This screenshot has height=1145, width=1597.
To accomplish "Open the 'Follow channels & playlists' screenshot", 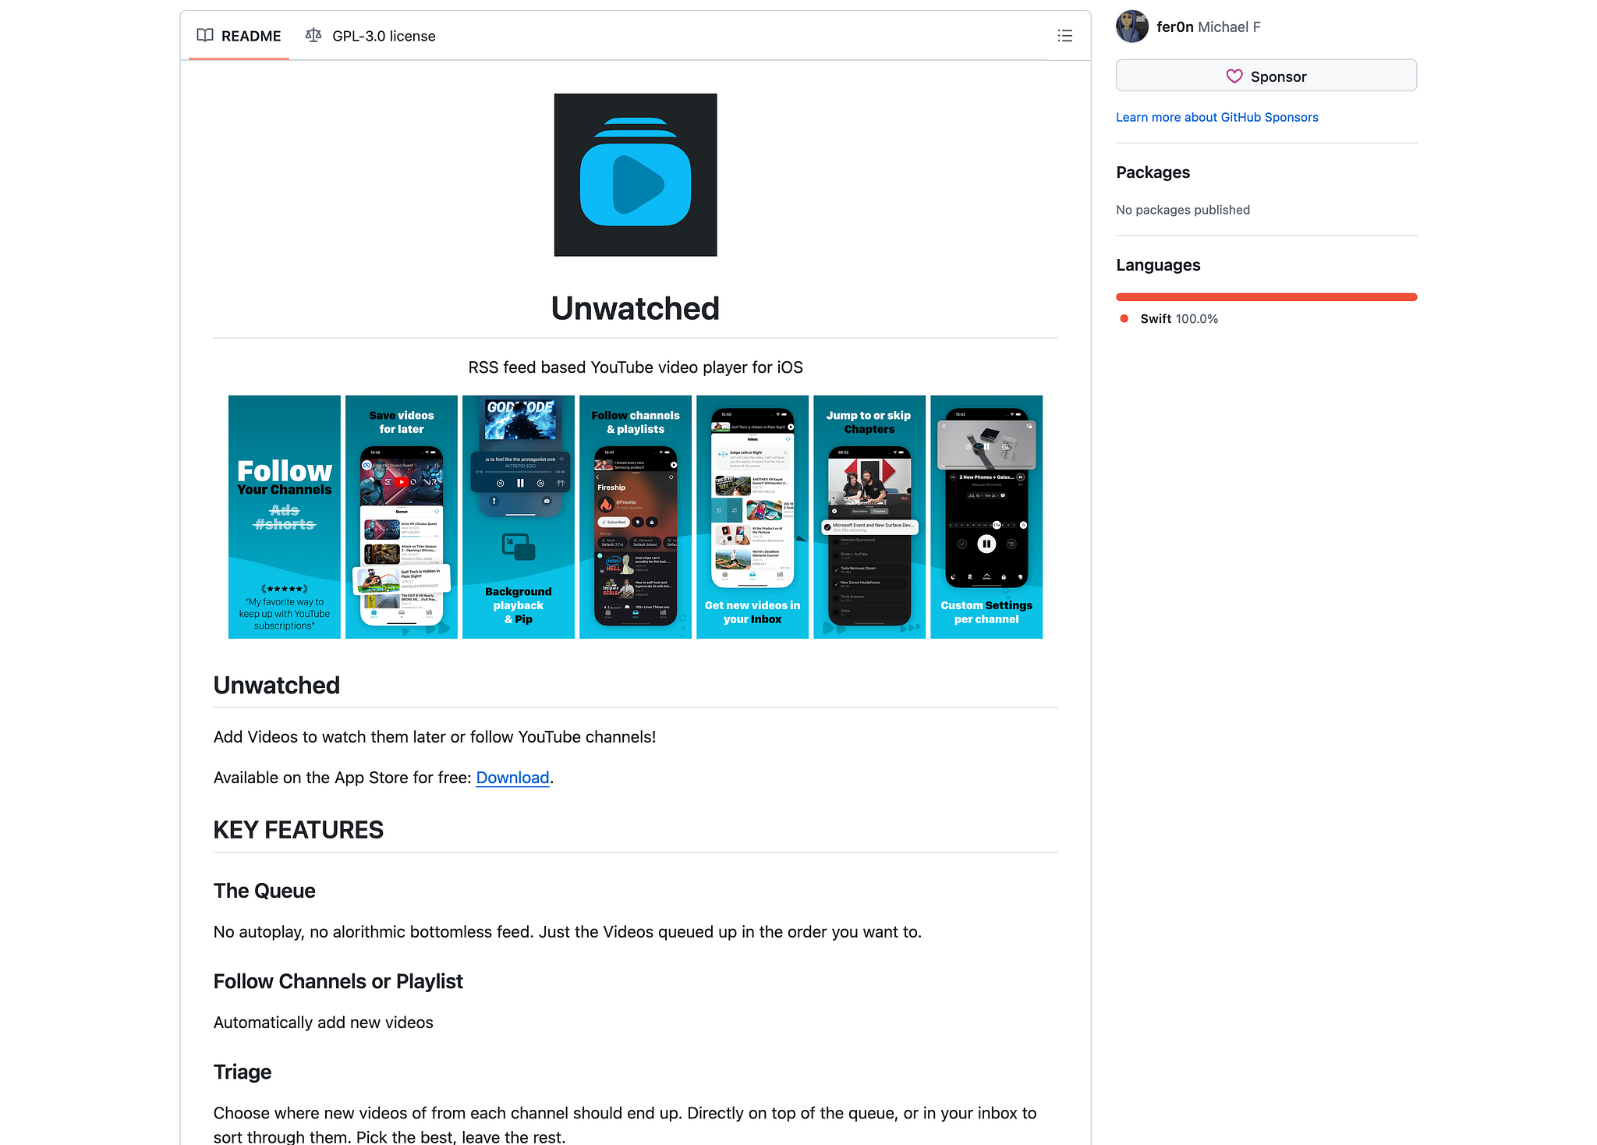I will click(x=636, y=517).
